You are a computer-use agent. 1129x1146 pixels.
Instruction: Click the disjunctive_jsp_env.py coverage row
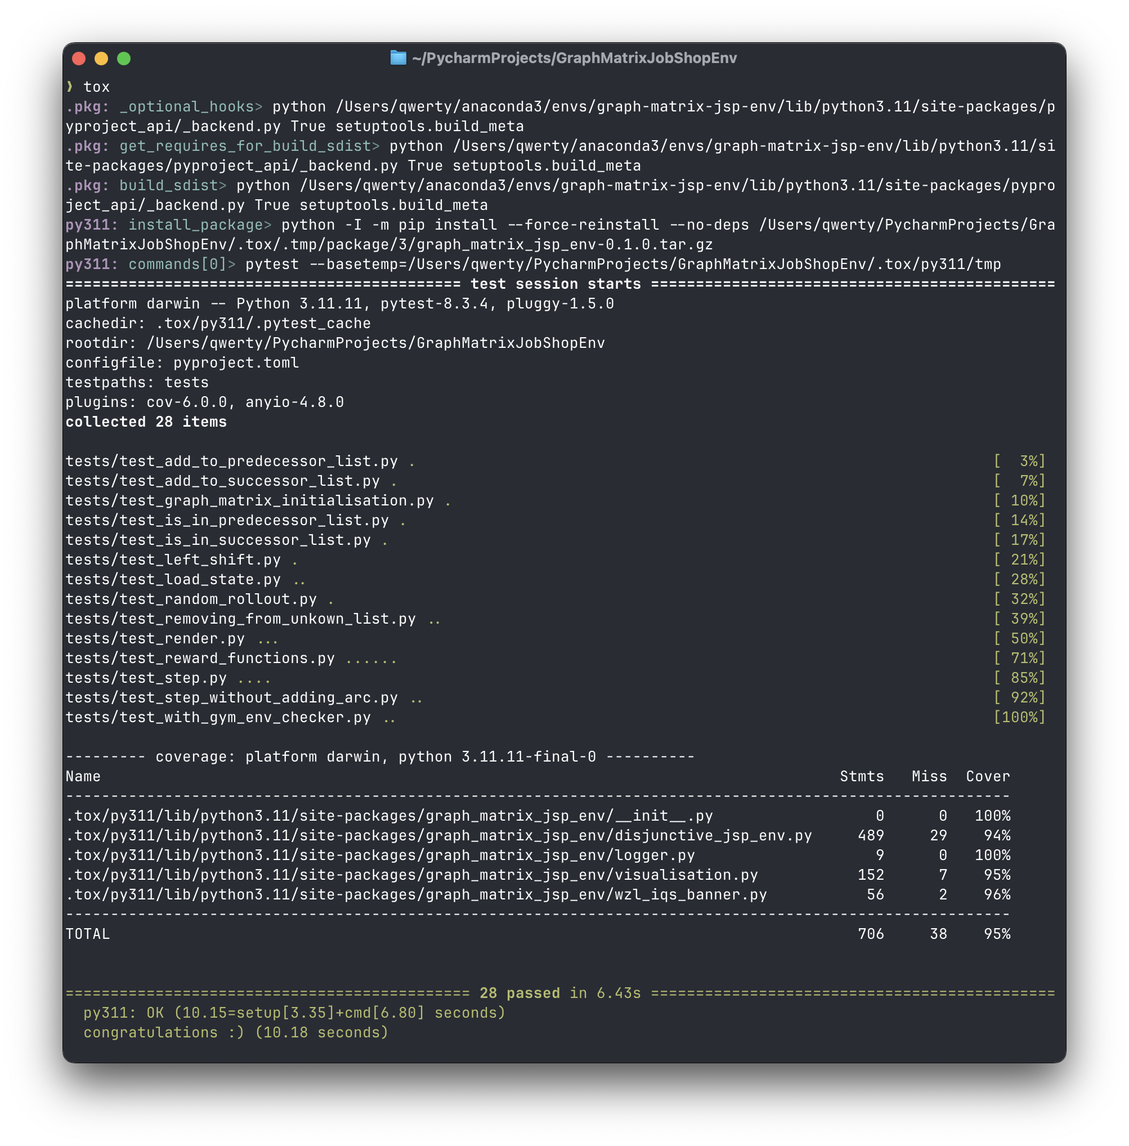[538, 835]
